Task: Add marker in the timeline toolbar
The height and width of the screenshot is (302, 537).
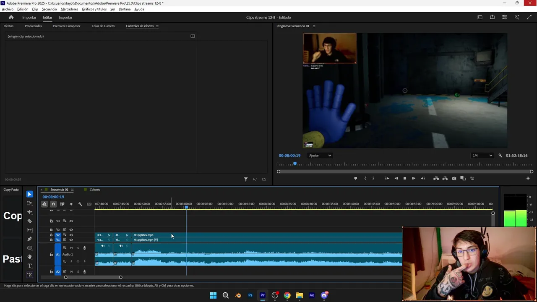Action: coord(71,204)
